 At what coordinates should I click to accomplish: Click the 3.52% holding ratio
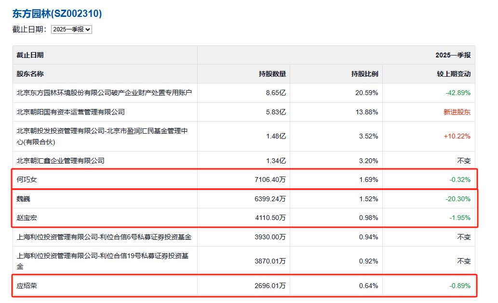tap(369, 137)
